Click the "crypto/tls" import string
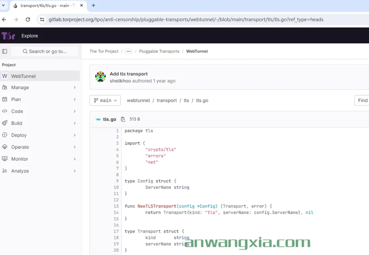Viewport: 369px width, 255px height. coord(161,149)
